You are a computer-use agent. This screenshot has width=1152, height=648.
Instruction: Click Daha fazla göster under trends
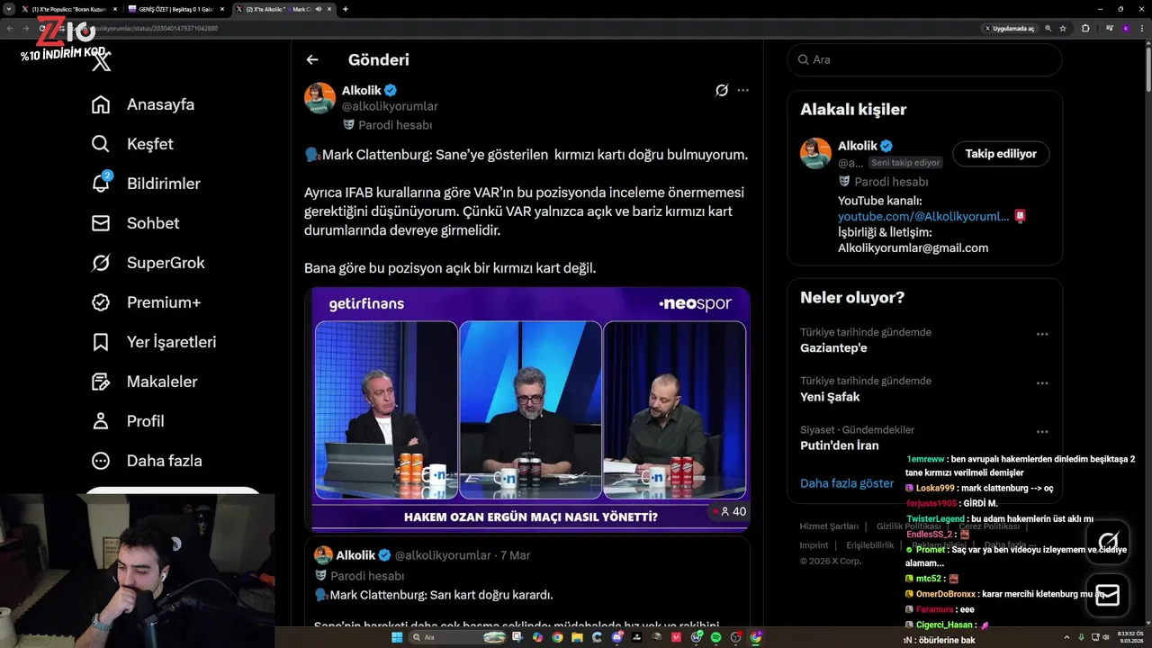847,483
